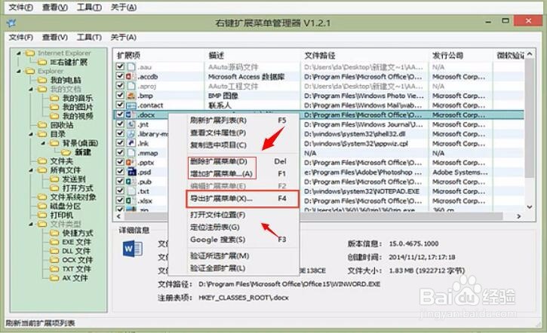Uncheck the .pptx extension checkbox
This screenshot has height=333, width=547.
pos(120,162)
